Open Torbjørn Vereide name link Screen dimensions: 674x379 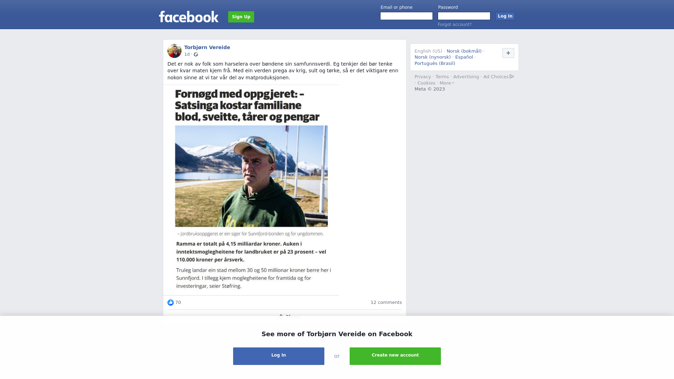pos(207,47)
